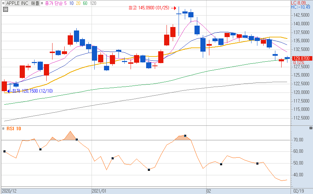Click the 70.00 RSI axis label
This screenshot has width=313, height=194.
coord(298,140)
